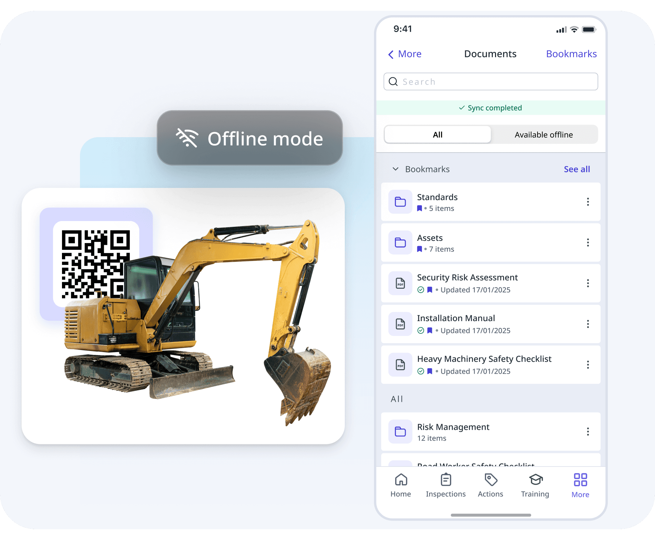Click the Standards folder icon
655x540 pixels.
pyautogui.click(x=400, y=202)
